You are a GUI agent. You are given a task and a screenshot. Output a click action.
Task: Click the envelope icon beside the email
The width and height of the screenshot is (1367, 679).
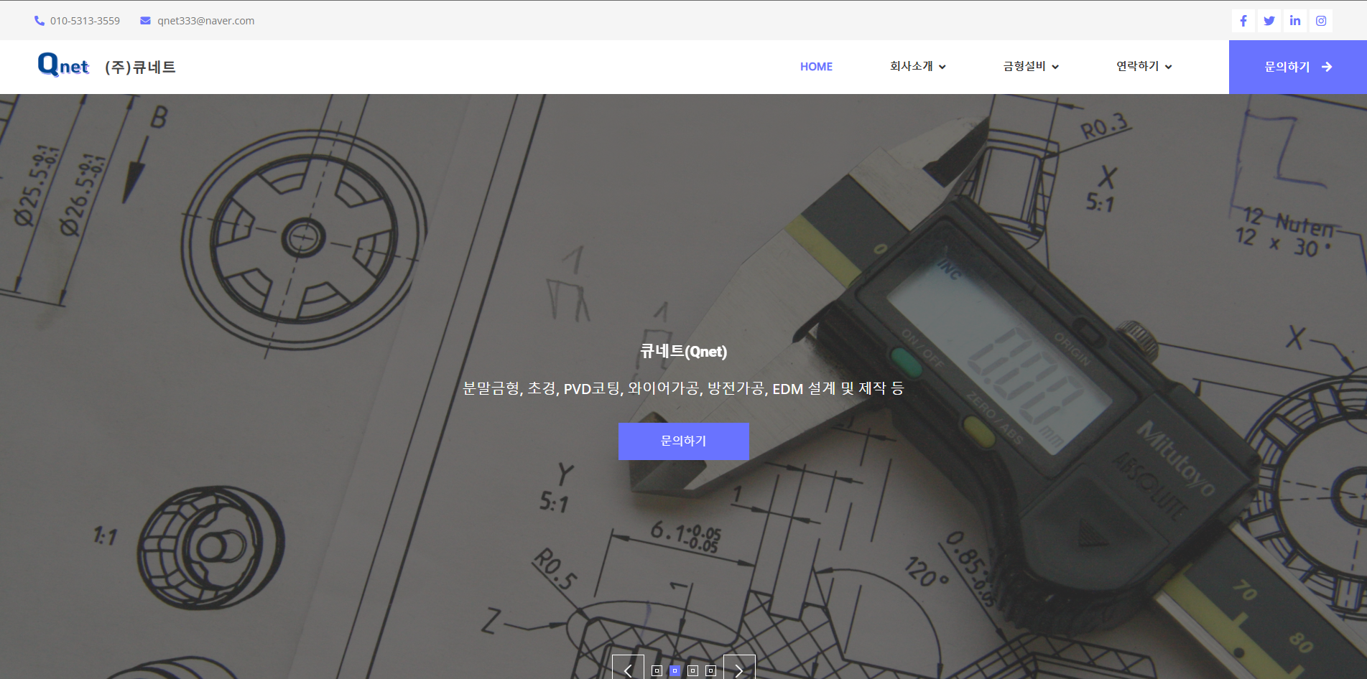click(x=145, y=21)
